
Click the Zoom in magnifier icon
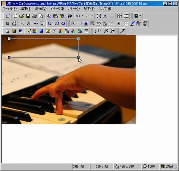[106, 31]
